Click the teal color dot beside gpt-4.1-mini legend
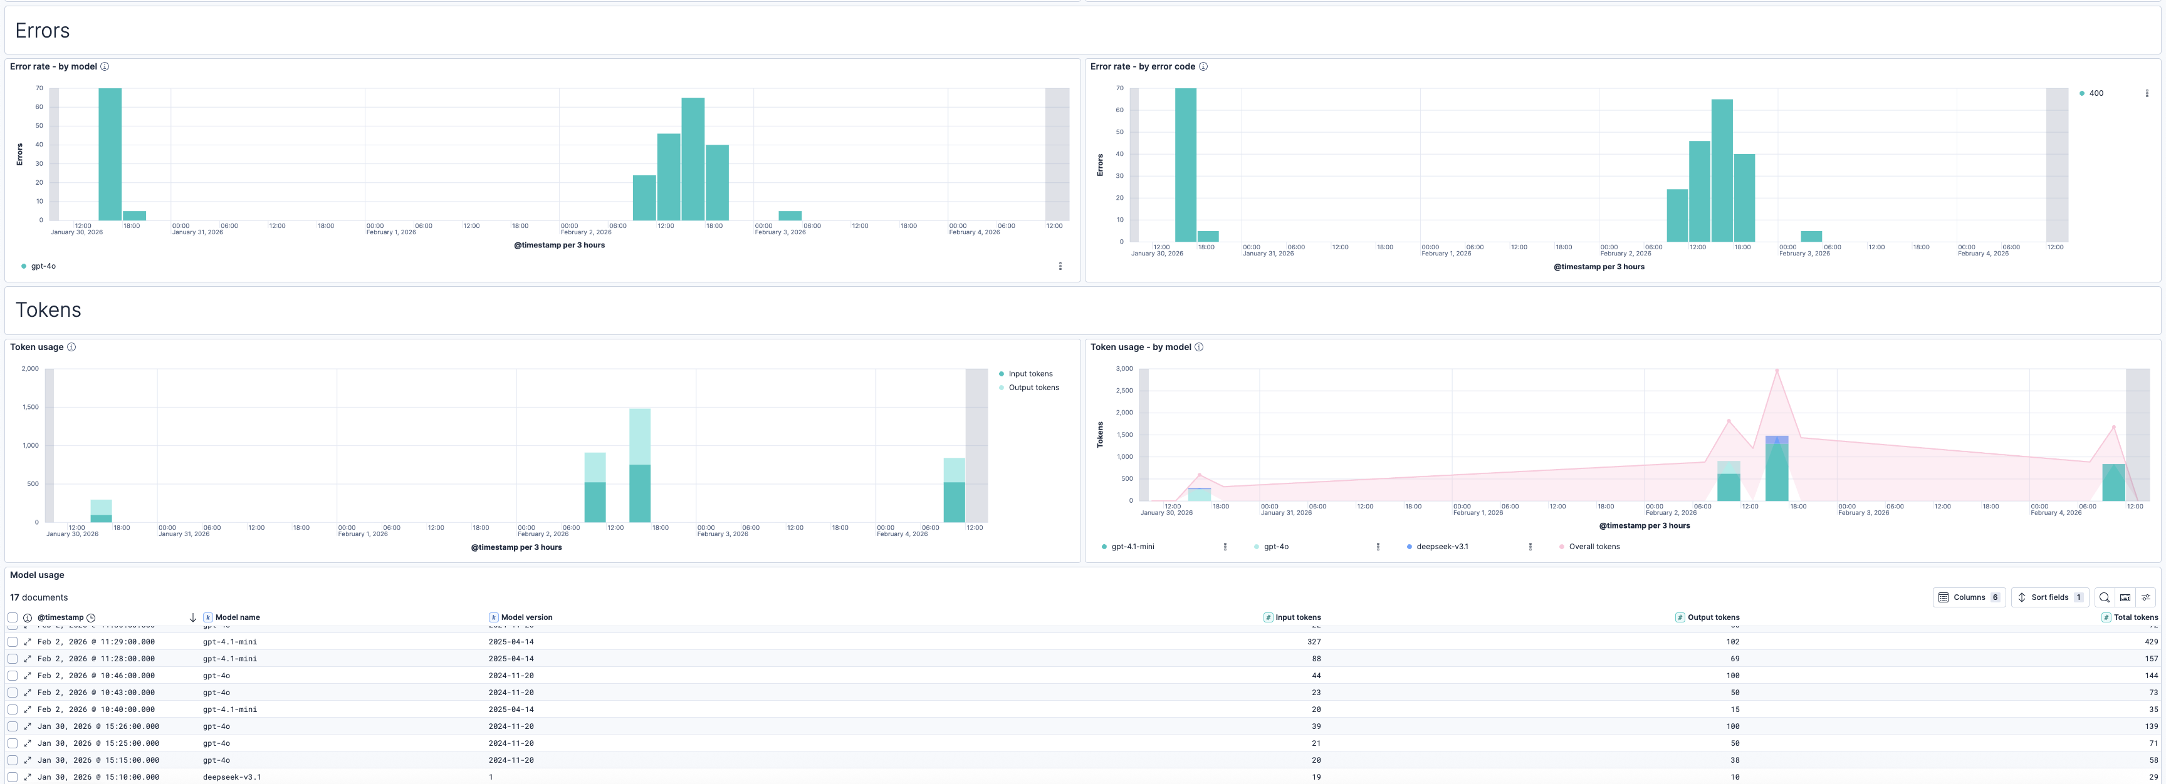Screen dimensions: 2166x784 (x=1103, y=546)
